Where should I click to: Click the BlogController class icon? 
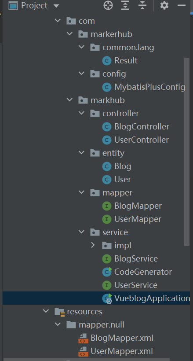(x=107, y=127)
